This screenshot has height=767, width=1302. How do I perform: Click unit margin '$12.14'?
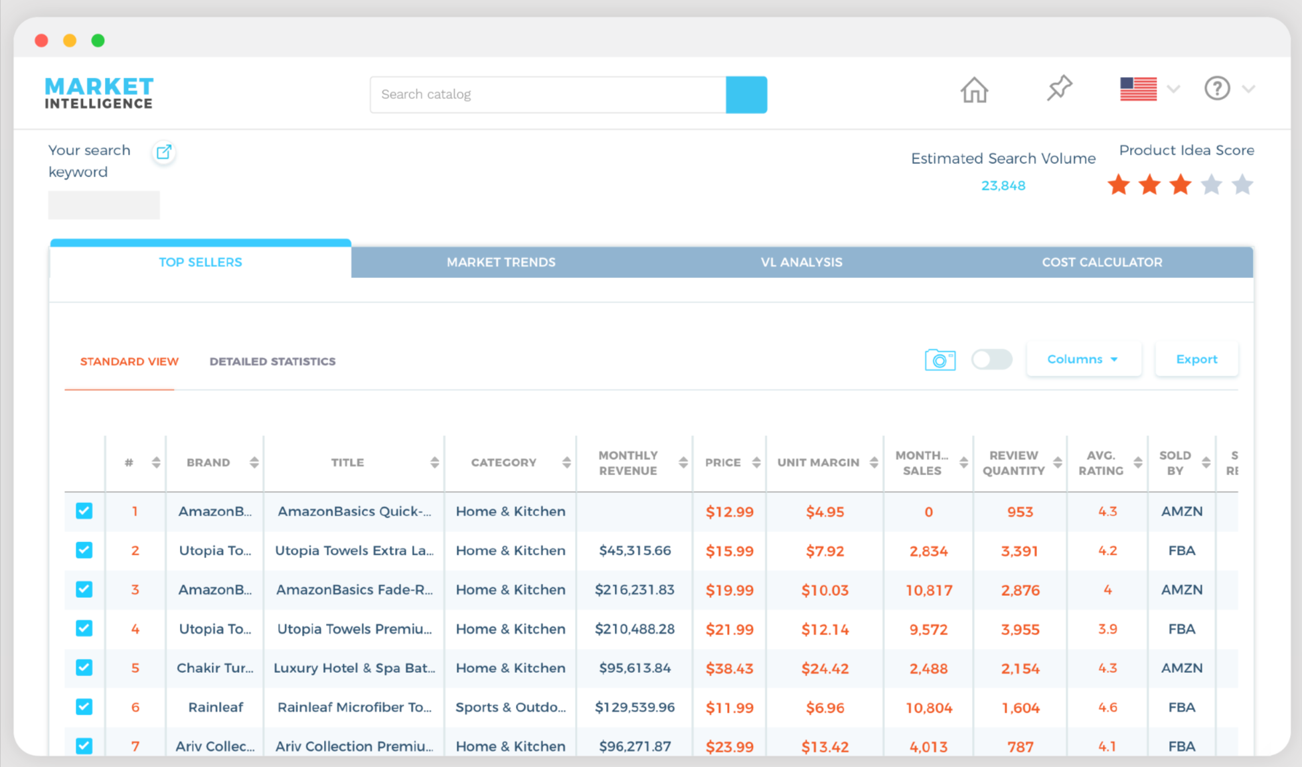(825, 629)
